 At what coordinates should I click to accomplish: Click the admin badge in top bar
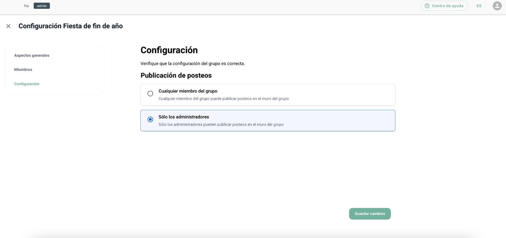click(42, 6)
